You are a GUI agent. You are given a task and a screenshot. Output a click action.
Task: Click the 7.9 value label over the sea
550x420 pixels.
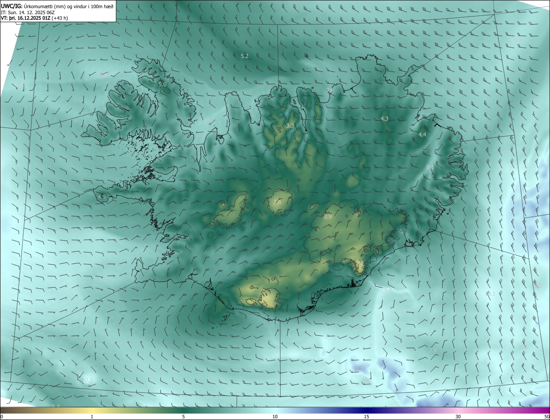click(x=433, y=350)
